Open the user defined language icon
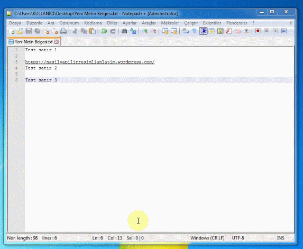Image resolution: width=303 pixels, height=249 pixels. (212, 31)
